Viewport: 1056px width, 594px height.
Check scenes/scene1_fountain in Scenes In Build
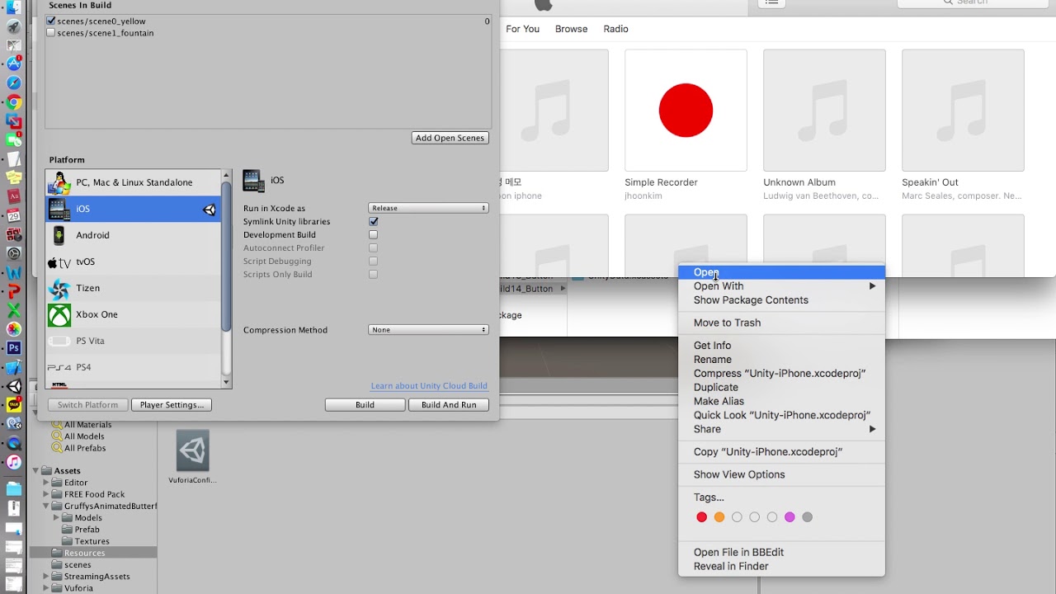(x=51, y=33)
